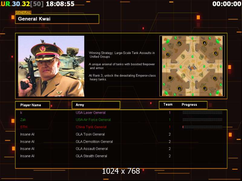Select start position 6 on the minimap

(179, 43)
